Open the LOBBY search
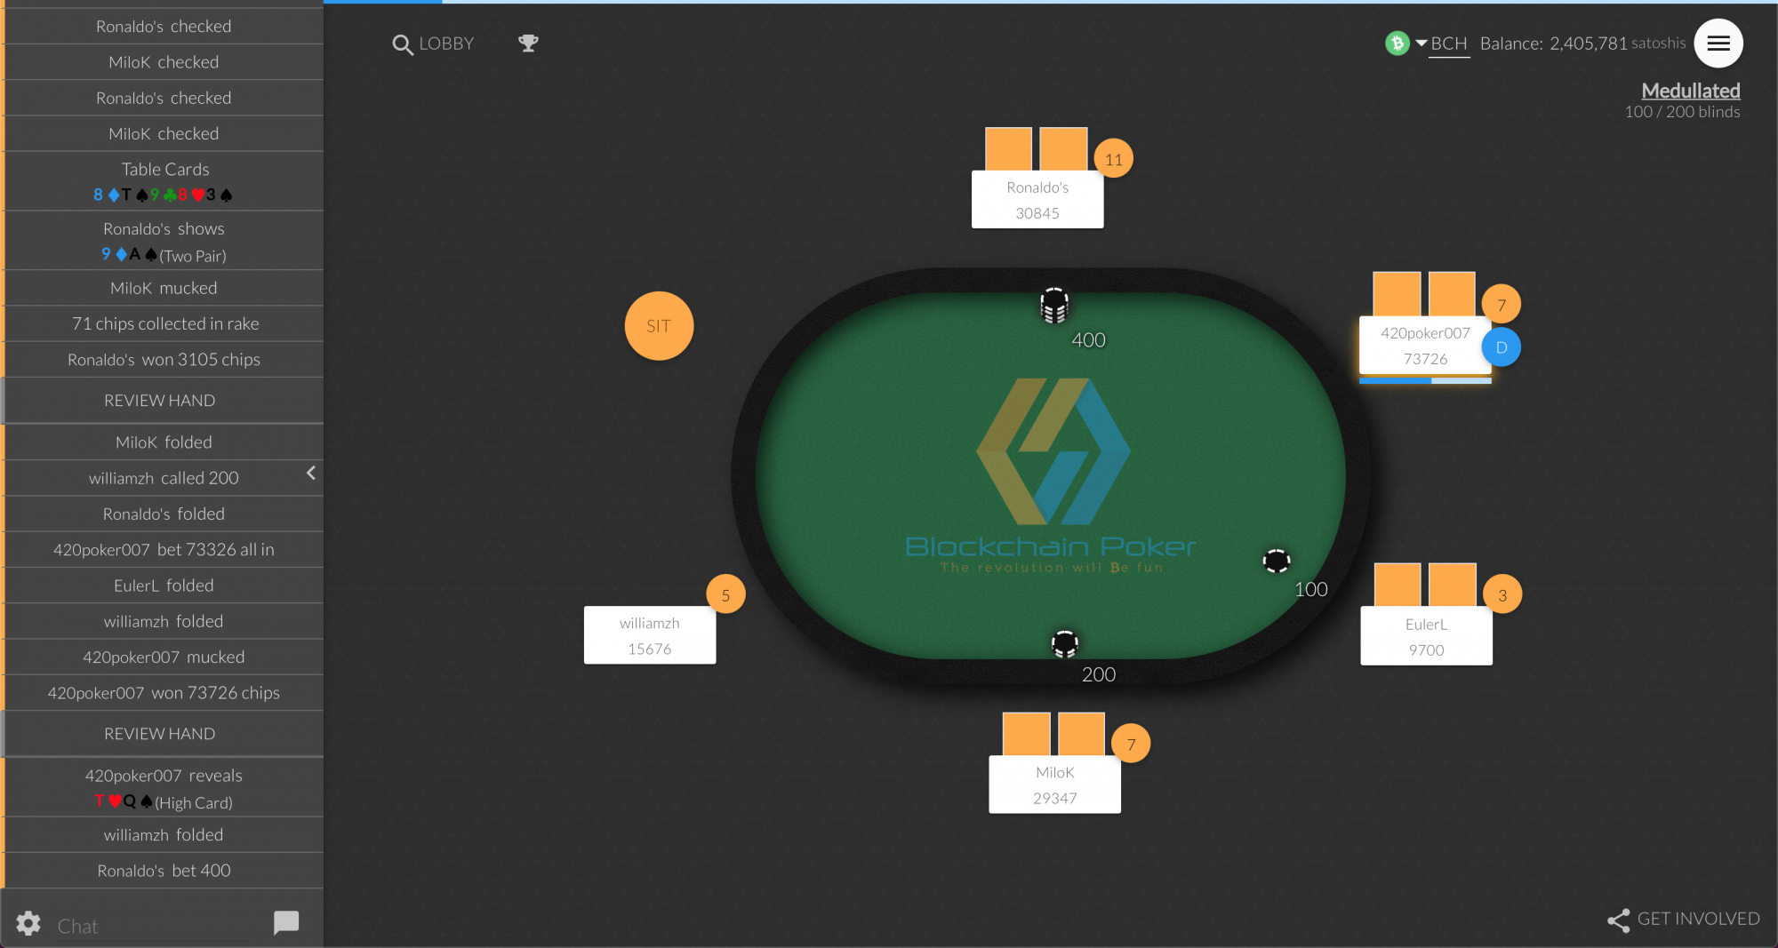1778x948 pixels. pyautogui.click(x=433, y=44)
